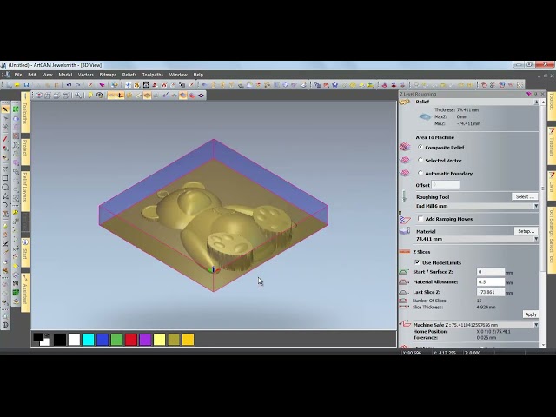556x417 pixels.
Task: Pick the cyan colour swatch
Action: (89, 340)
